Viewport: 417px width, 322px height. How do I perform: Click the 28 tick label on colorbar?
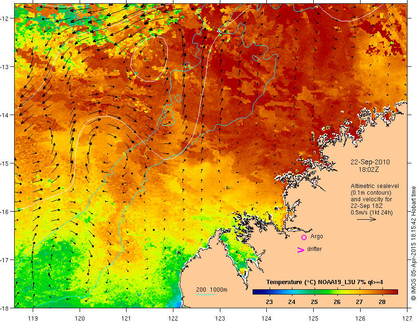click(x=382, y=302)
